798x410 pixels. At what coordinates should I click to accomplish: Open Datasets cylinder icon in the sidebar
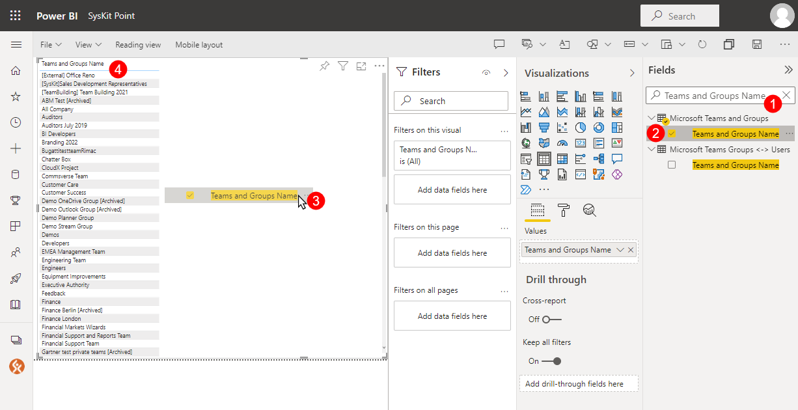[x=16, y=174]
